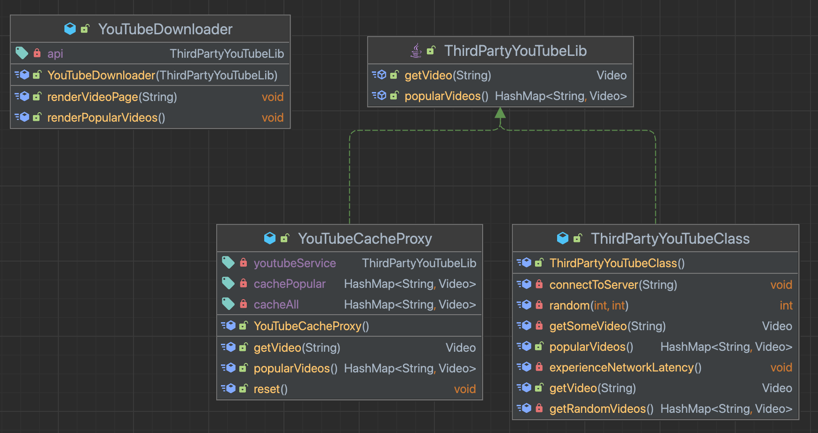Select getVideo(String) in ThirdPartyYouTubeLib
Image resolution: width=818 pixels, height=433 pixels.
point(448,75)
